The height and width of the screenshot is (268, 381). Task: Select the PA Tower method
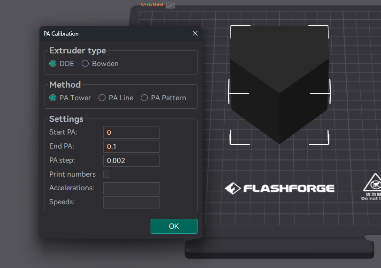click(53, 98)
